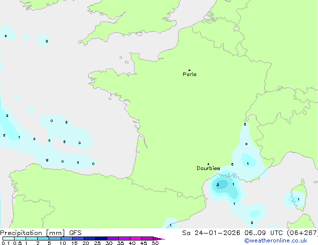Click the Dourbies location label
Image resolution: width=318 pixels, height=245 pixels.
(x=208, y=168)
